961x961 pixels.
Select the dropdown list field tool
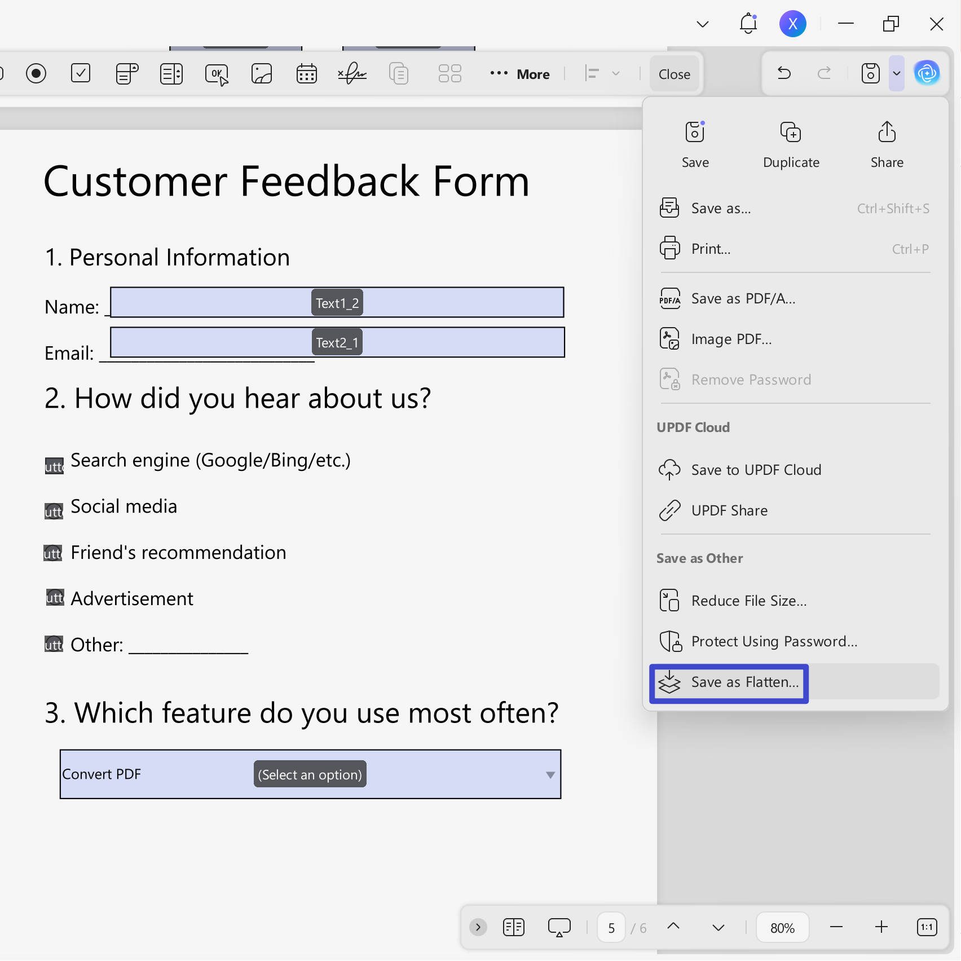point(127,73)
